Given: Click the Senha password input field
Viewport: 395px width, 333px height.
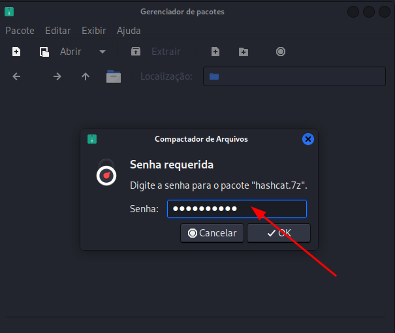Looking at the screenshot, I should pos(236,209).
